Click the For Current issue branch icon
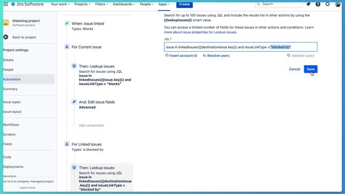Screen dimensions: 345x194 point(67,47)
